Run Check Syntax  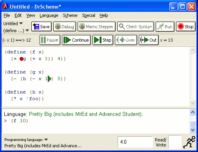tap(136, 27)
